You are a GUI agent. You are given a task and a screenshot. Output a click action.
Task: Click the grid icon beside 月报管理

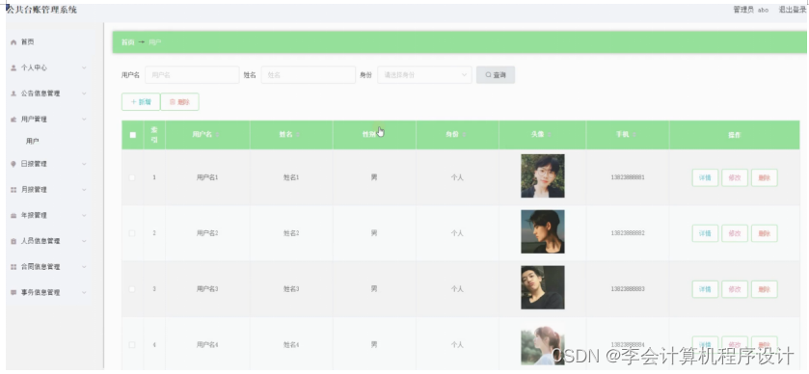pyautogui.click(x=13, y=190)
